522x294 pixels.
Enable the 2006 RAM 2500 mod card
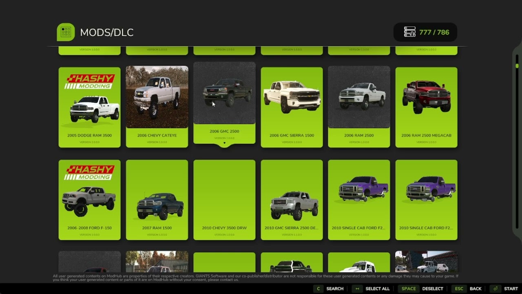pos(359,107)
